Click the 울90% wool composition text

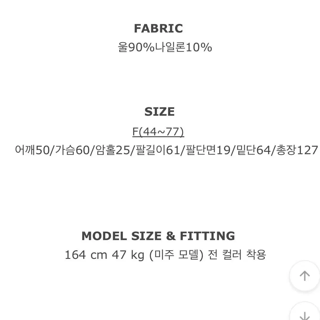point(136,47)
